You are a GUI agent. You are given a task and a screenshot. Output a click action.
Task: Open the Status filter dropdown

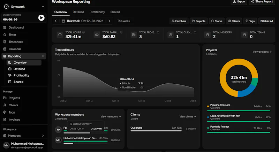(217, 21)
